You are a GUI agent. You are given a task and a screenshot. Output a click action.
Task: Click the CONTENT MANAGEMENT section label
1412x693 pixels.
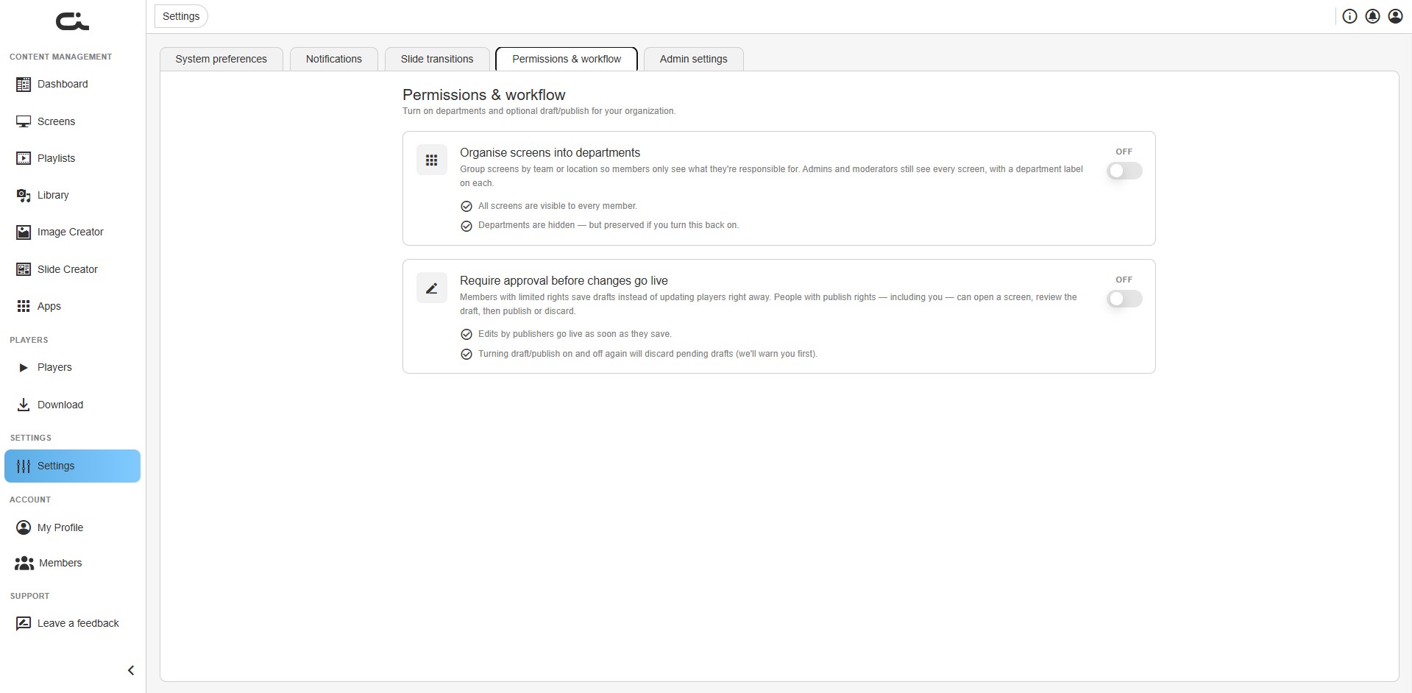[60, 57]
